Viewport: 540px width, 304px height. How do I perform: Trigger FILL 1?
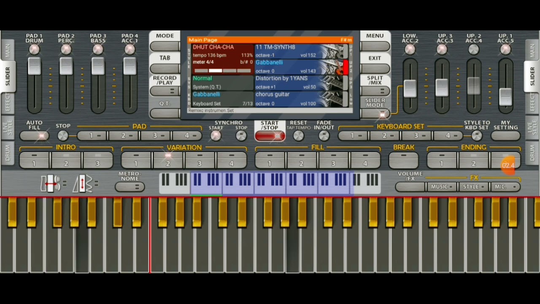click(270, 160)
